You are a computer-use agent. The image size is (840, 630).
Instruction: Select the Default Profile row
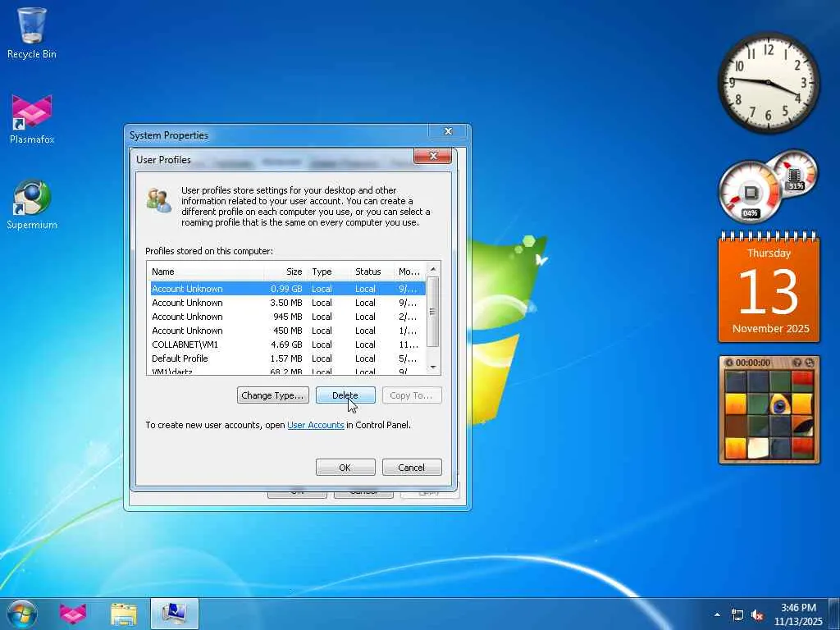pyautogui.click(x=288, y=358)
